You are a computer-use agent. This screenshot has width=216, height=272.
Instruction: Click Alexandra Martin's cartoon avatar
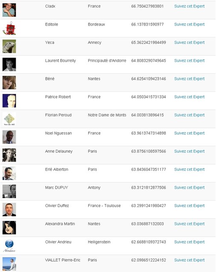[9, 228]
